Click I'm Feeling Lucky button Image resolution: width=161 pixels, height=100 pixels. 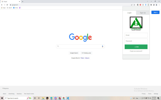(x=86, y=53)
